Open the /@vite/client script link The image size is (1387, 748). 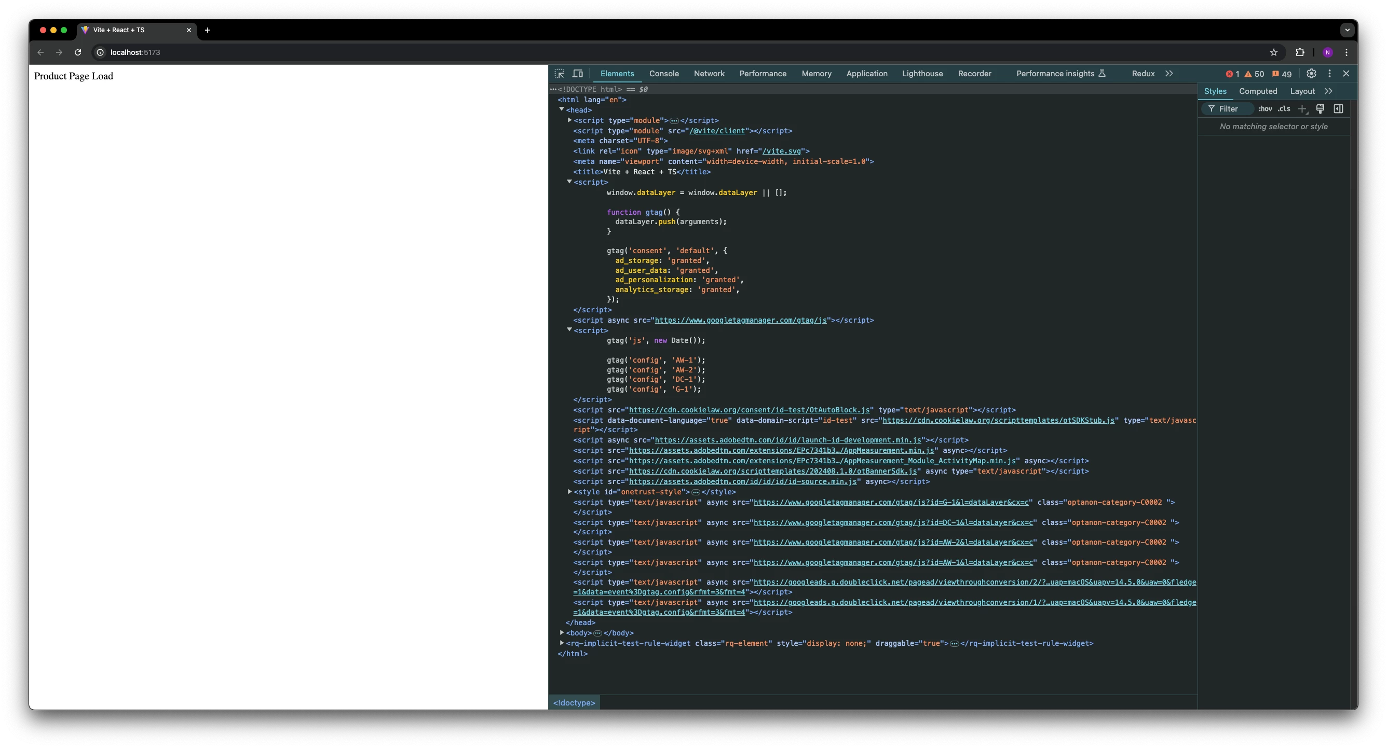(717, 131)
